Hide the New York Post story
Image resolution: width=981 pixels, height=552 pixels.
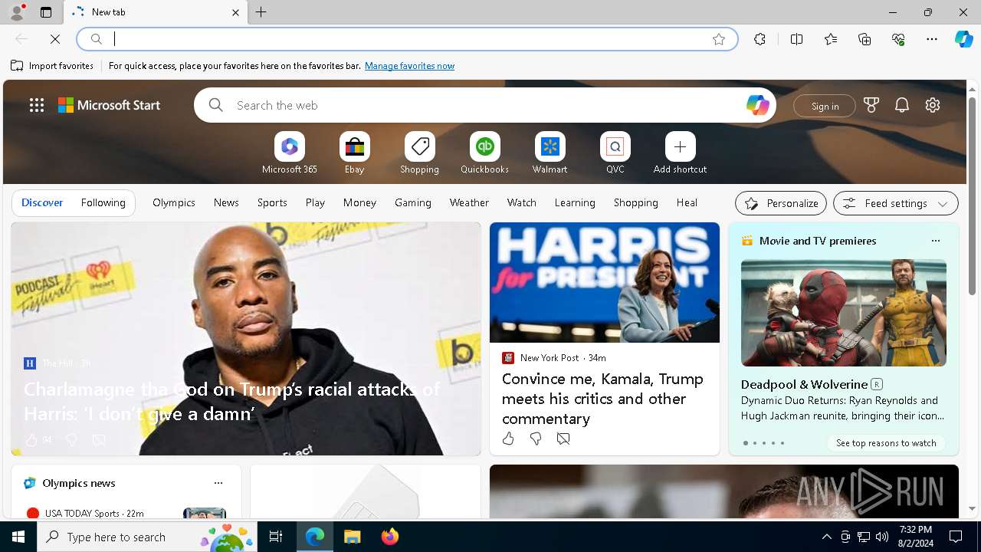pos(563,439)
